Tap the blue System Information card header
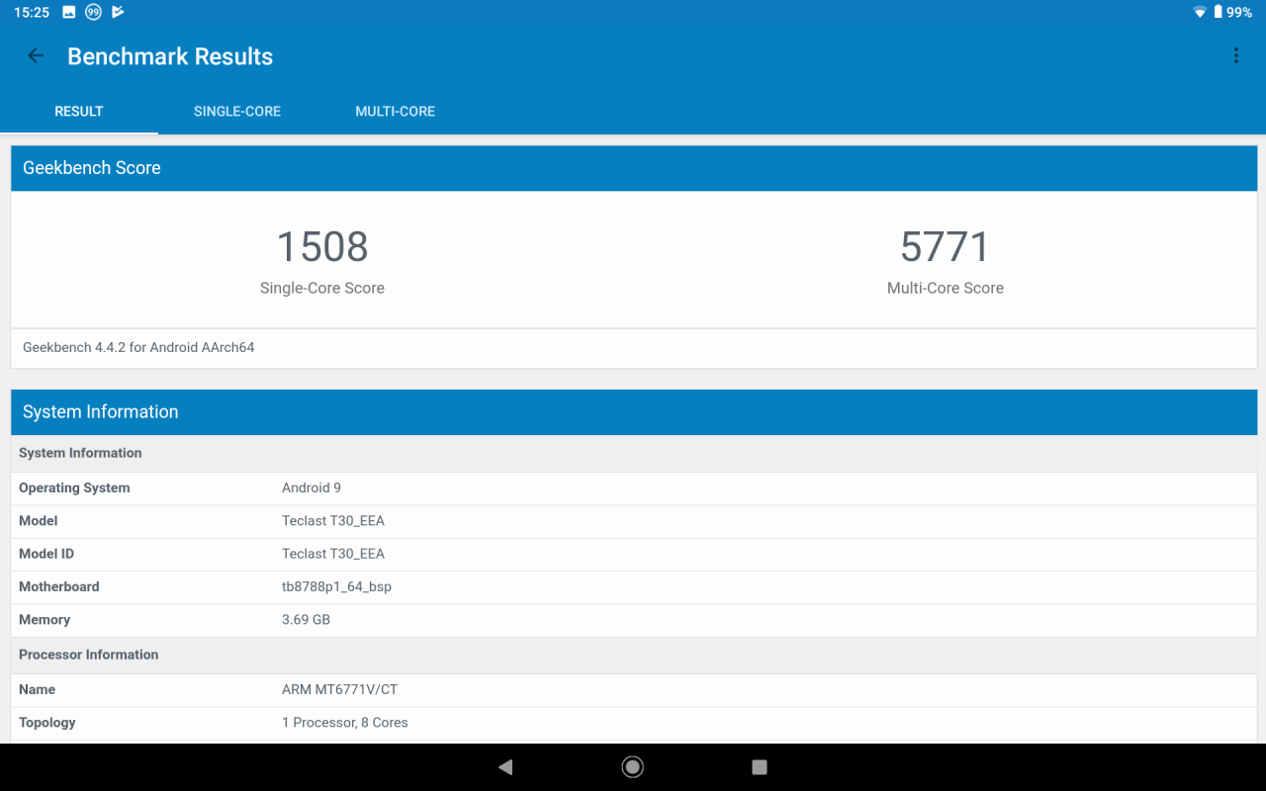This screenshot has height=791, width=1266. tap(634, 412)
